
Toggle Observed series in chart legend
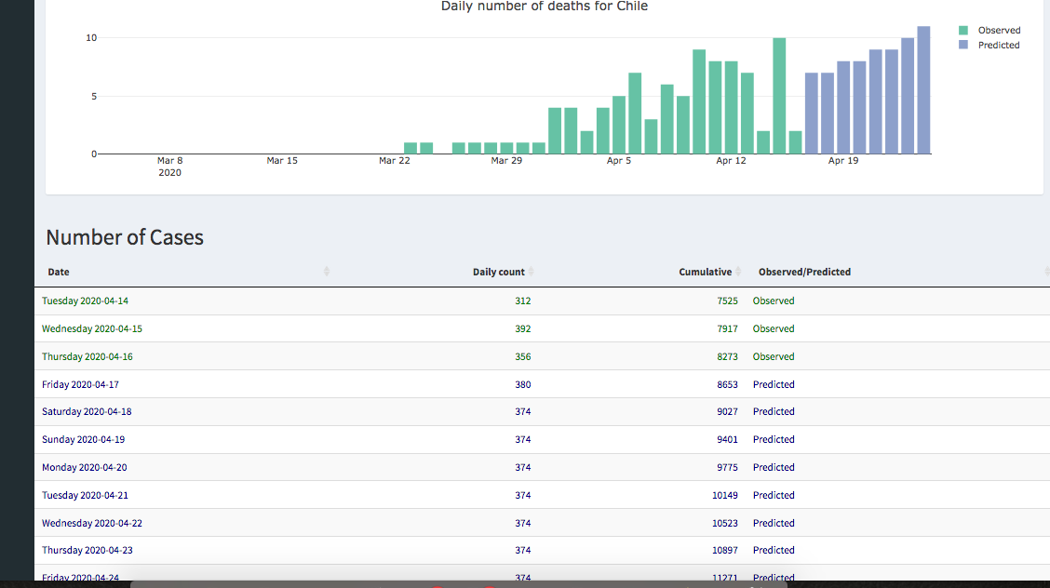click(999, 31)
